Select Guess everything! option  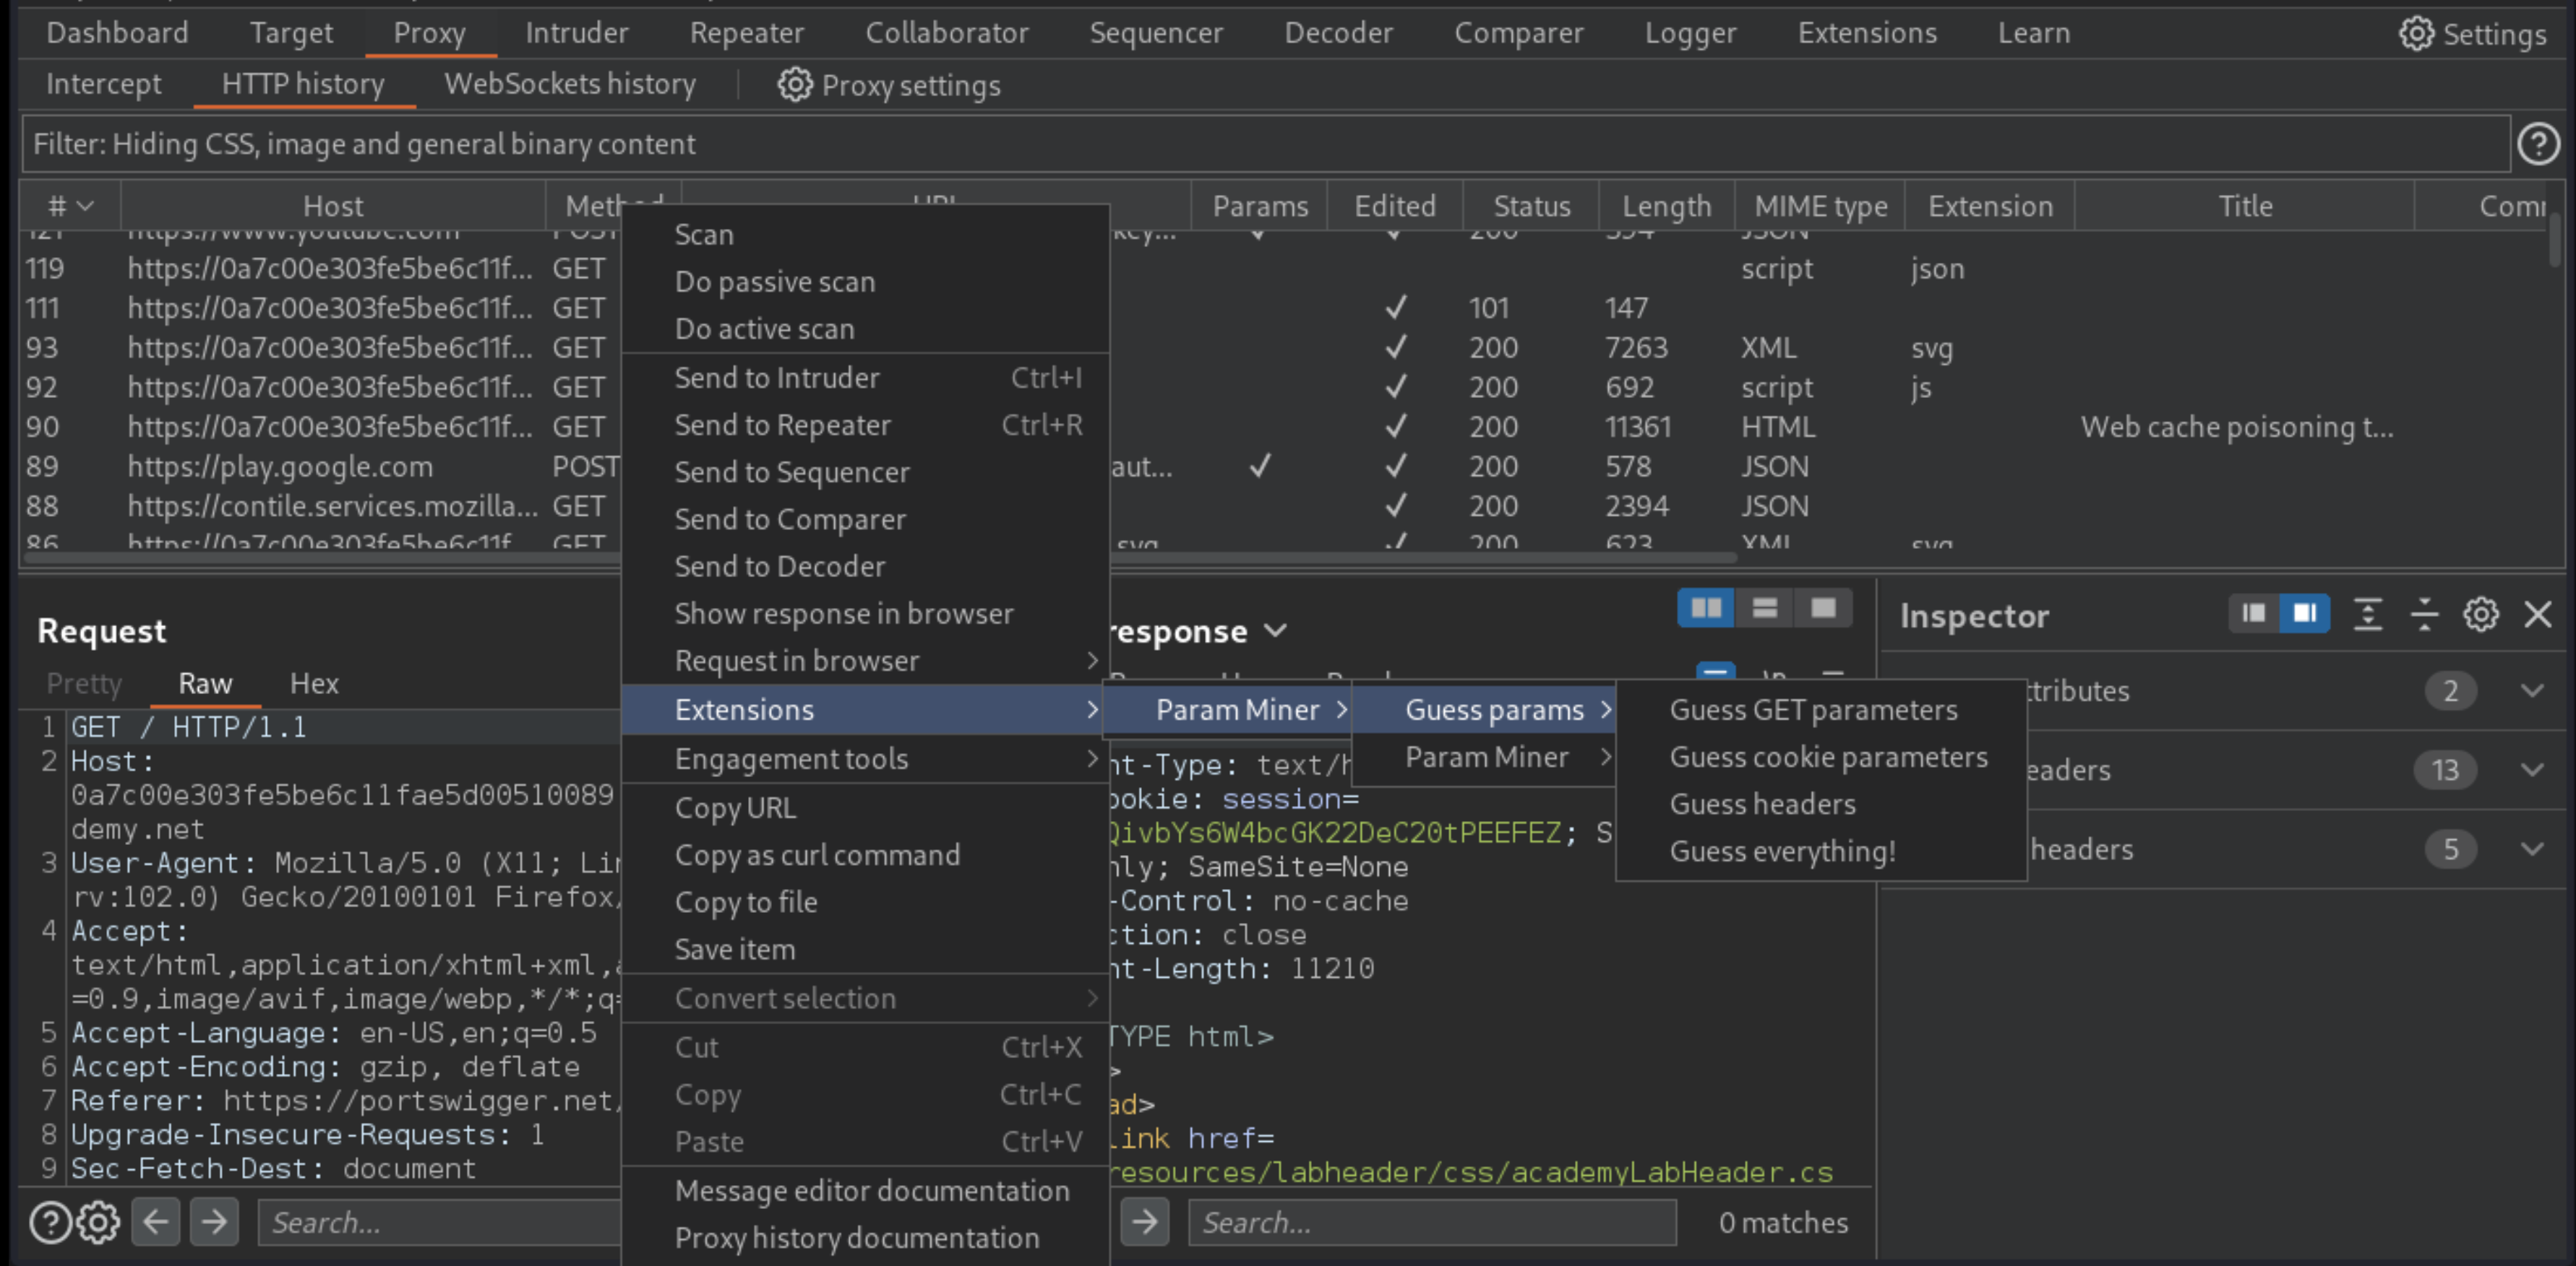(1821, 851)
